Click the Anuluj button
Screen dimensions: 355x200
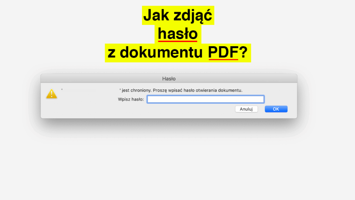(x=246, y=109)
